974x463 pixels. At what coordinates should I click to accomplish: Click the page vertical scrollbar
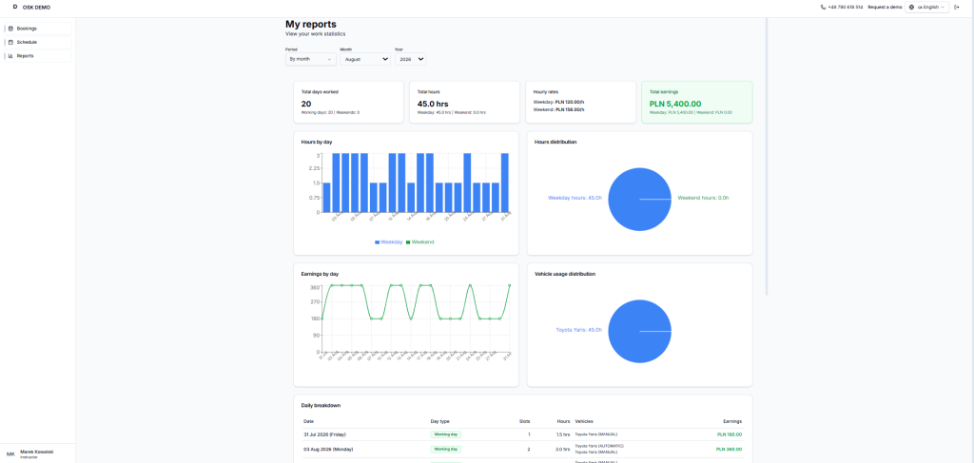(767, 157)
